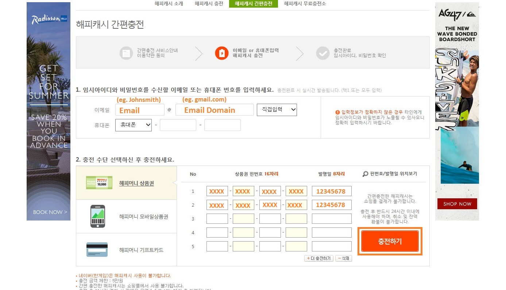The height and width of the screenshot is (290, 506).
Task: Click row 4 third PIN field
Action: [x=270, y=233]
